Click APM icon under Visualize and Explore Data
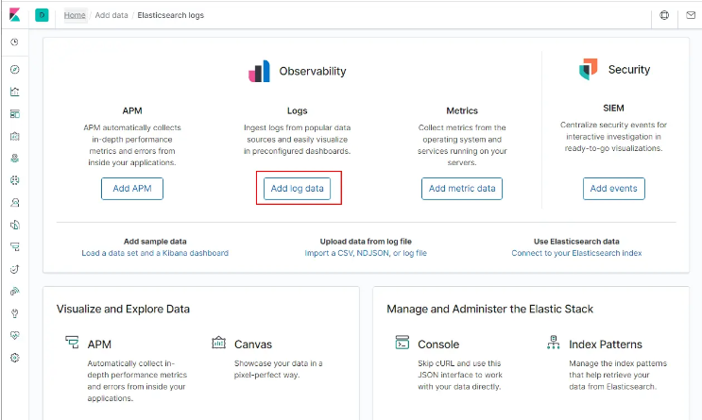The width and height of the screenshot is (702, 420). (72, 343)
